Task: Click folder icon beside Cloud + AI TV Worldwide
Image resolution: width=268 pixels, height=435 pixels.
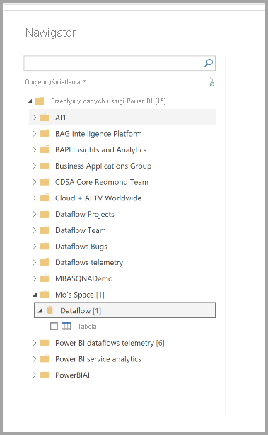Action: click(x=45, y=198)
